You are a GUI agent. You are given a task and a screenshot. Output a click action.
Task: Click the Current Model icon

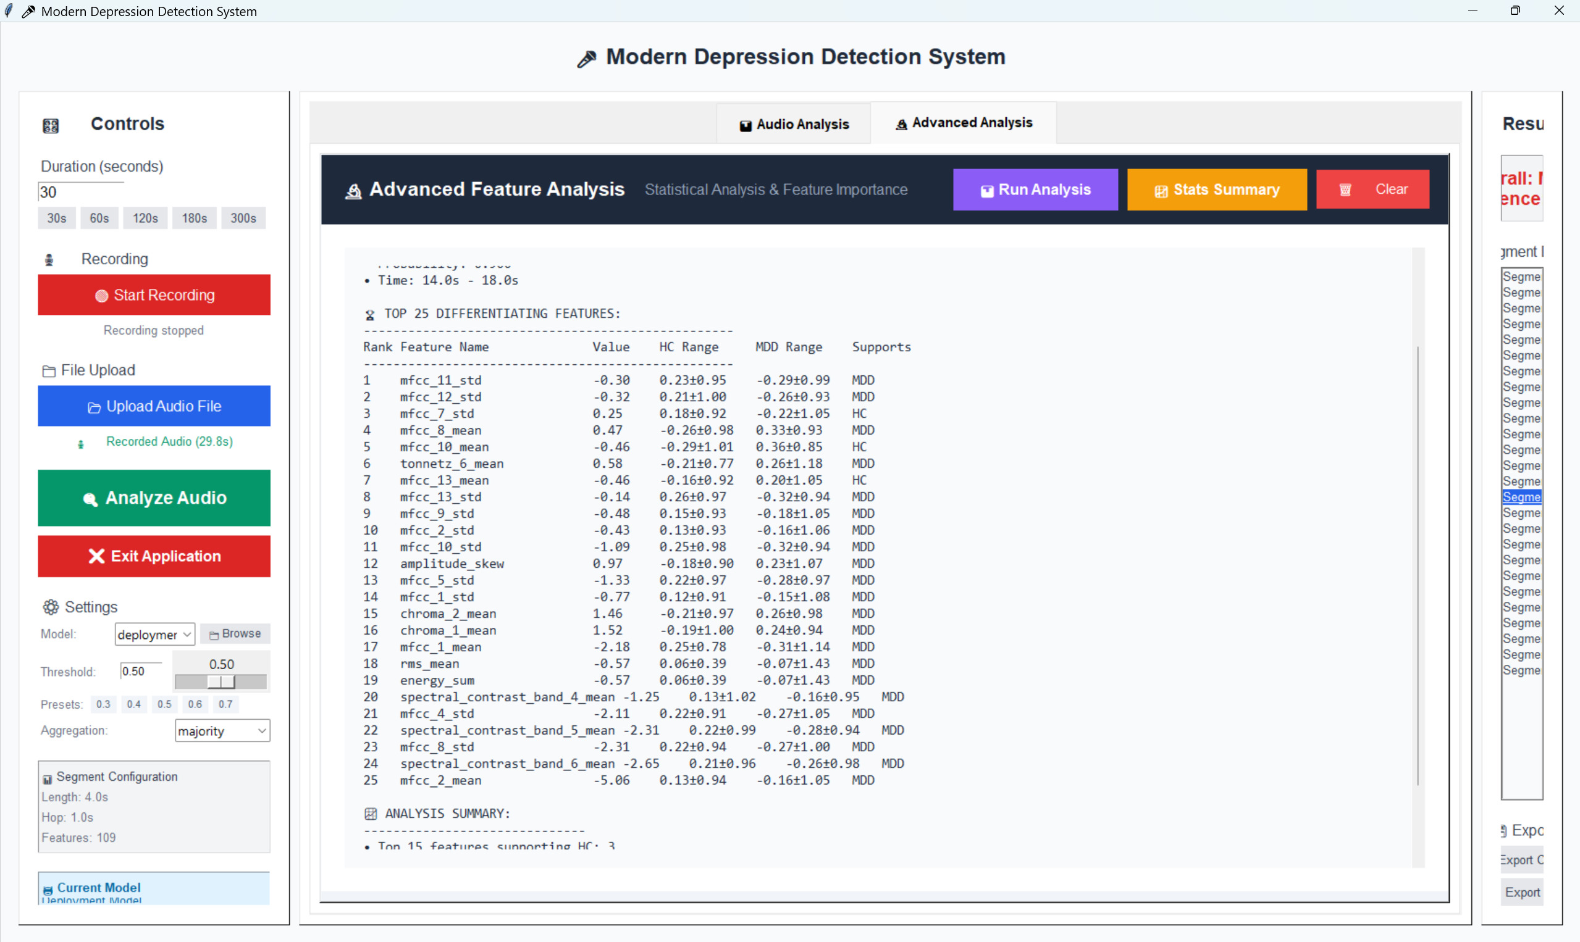pos(48,890)
